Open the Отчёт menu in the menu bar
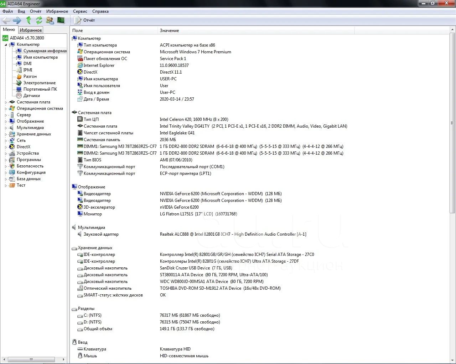 coord(36,11)
